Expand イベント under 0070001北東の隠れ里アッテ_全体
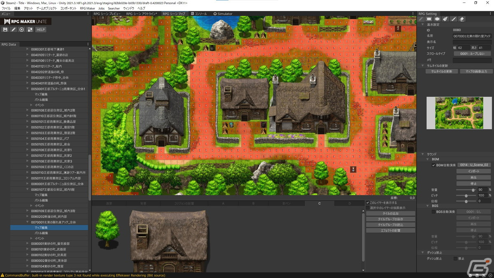 pos(32,238)
